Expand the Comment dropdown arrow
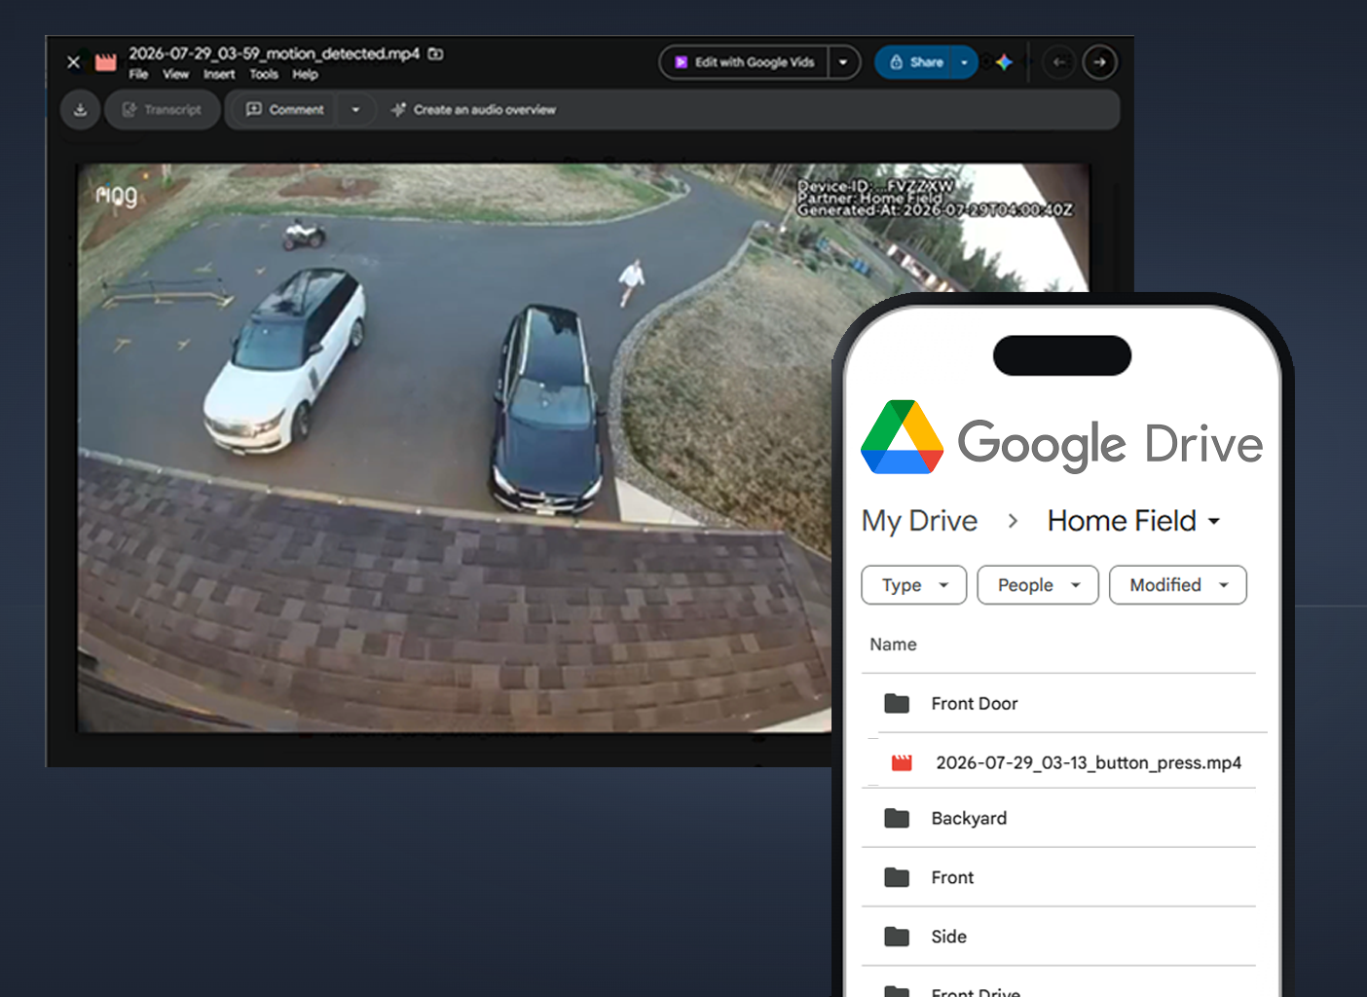This screenshot has width=1367, height=997. (x=355, y=110)
